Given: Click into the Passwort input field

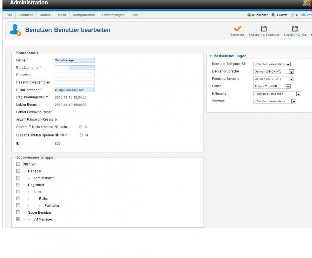Looking at the screenshot, I should (x=75, y=75).
